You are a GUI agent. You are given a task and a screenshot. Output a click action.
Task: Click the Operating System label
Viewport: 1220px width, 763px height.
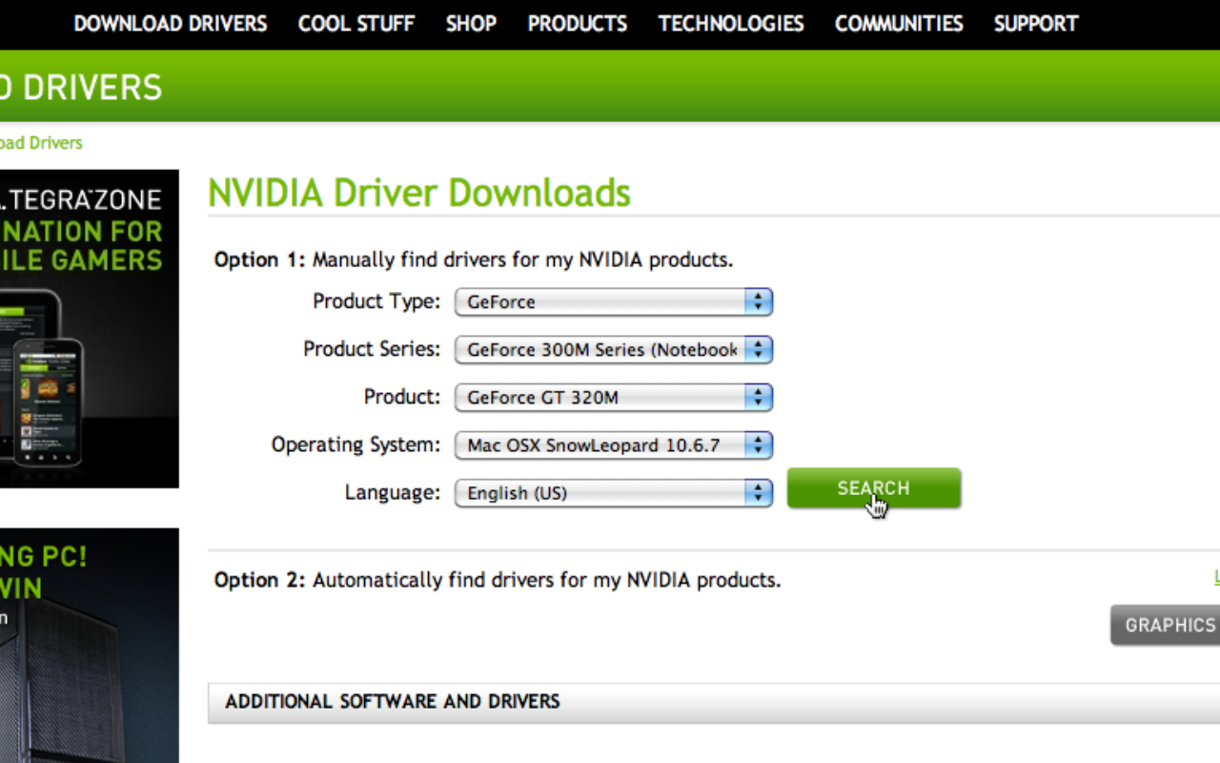click(356, 444)
